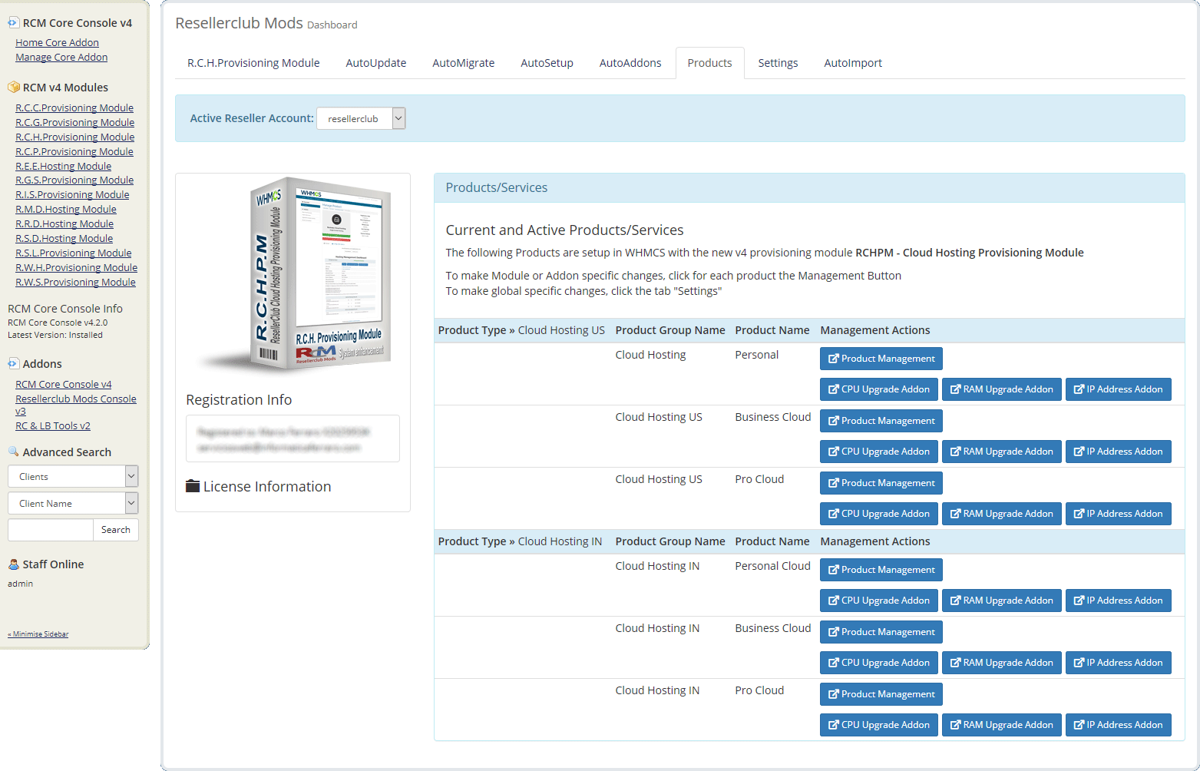
Task: Open Product Management for IN Business Cloud
Action: [x=881, y=632]
